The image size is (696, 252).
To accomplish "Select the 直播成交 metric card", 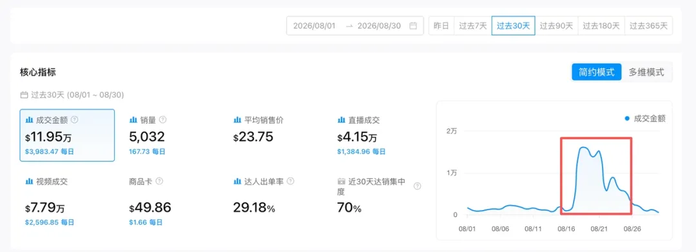I will (380, 135).
